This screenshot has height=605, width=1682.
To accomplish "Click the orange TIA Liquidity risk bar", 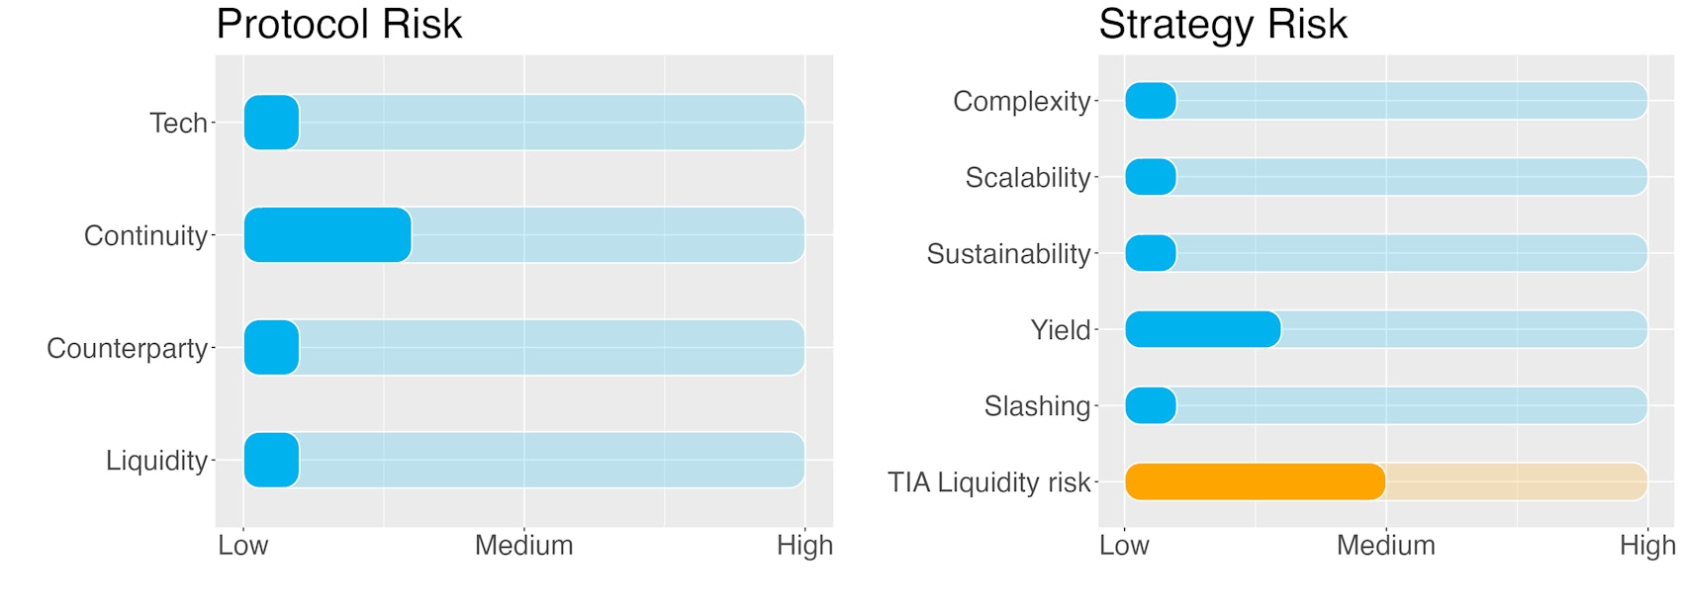I will click(1255, 481).
